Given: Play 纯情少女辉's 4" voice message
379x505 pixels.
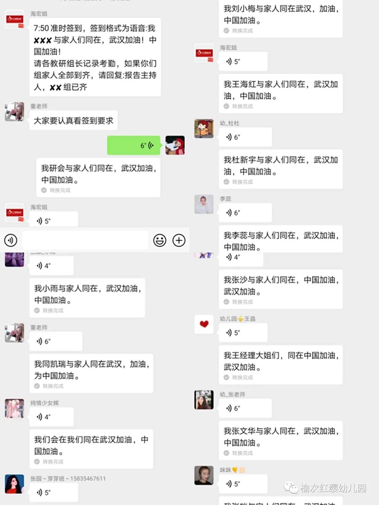Looking at the screenshot, I should pos(51,416).
